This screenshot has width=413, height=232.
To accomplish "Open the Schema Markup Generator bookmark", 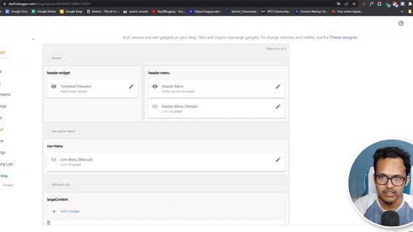I will point(311,12).
